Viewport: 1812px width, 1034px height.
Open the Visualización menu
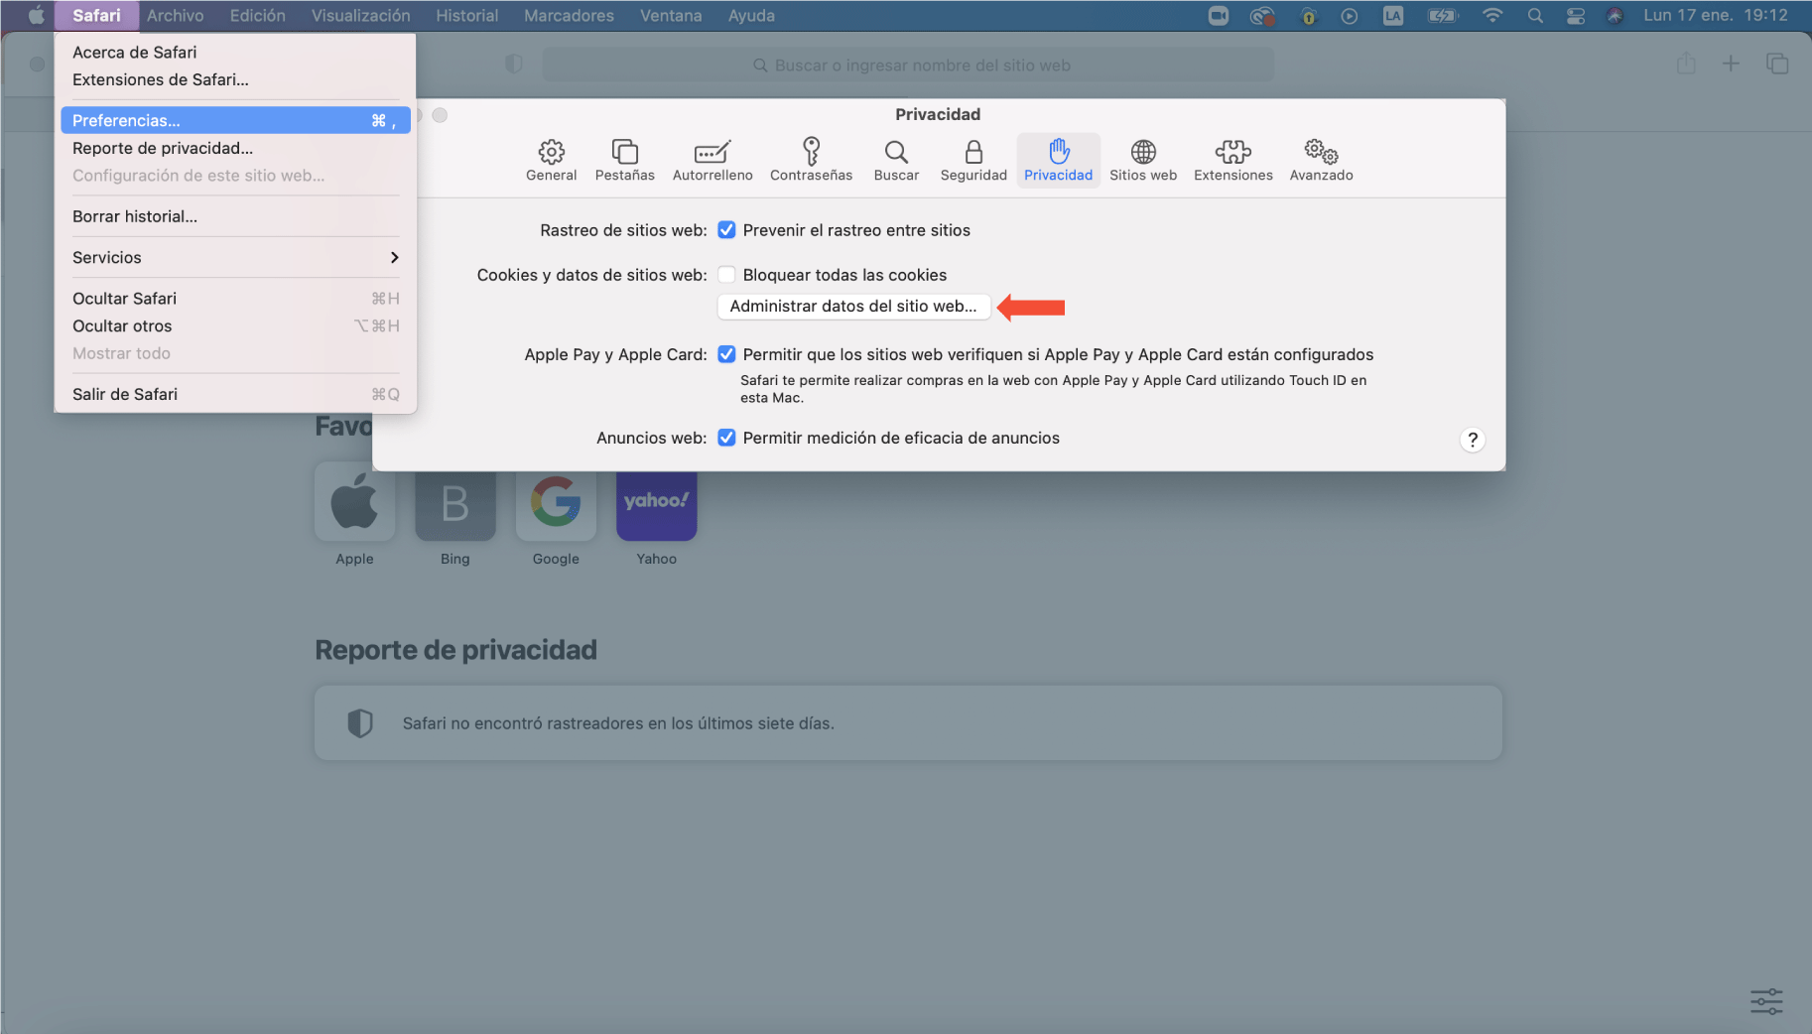pos(360,16)
